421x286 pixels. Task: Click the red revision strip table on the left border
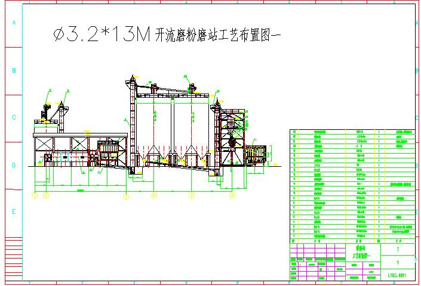coord(14,259)
